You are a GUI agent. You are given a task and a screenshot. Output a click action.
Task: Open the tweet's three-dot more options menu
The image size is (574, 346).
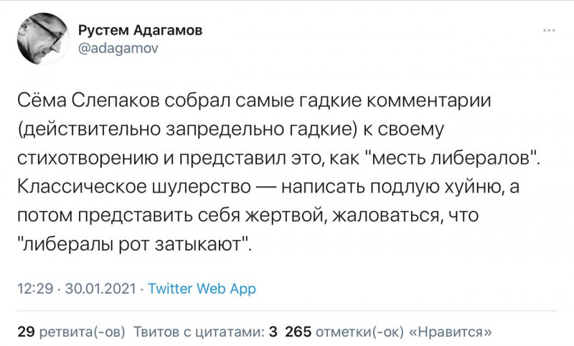tap(548, 31)
